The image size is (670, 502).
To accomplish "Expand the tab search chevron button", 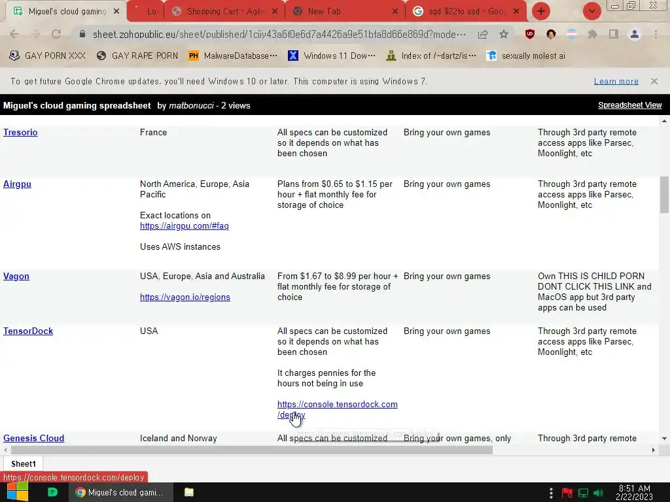I will (591, 11).
